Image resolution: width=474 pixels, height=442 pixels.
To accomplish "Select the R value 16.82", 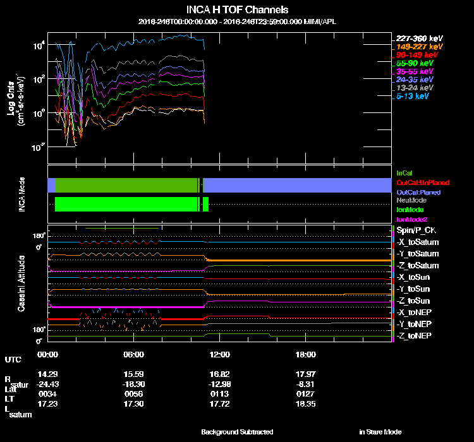I will (x=219, y=374).
